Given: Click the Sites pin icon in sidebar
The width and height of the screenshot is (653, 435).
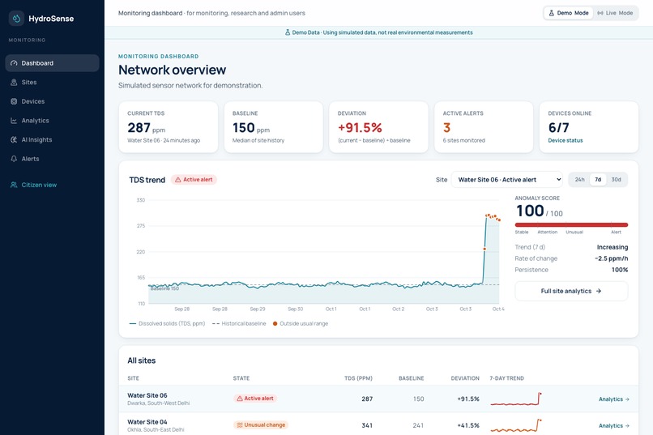Looking at the screenshot, I should [x=14, y=83].
